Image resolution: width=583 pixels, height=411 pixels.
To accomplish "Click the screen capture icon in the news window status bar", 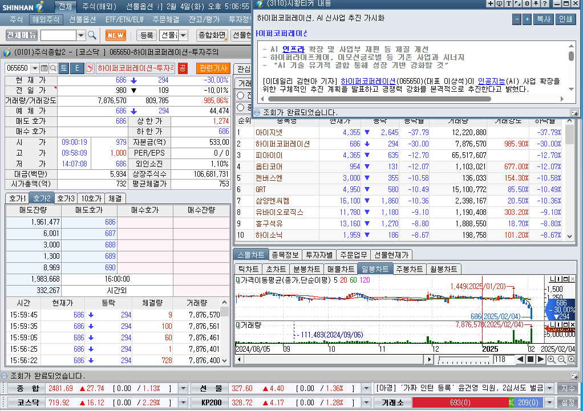I will tap(574, 113).
